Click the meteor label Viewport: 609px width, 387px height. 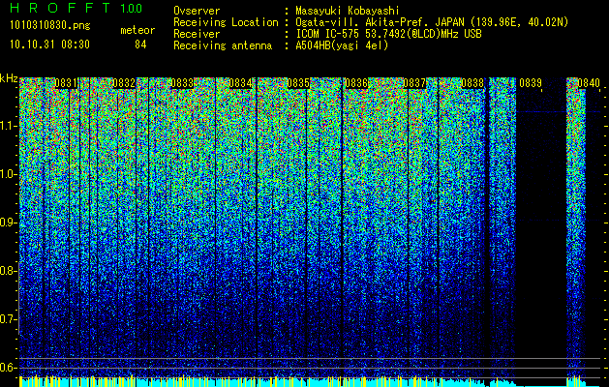pos(137,30)
